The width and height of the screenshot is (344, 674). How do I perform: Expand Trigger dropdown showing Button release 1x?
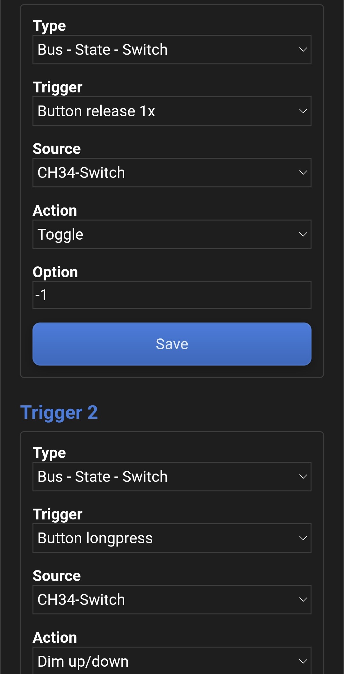[x=172, y=111]
